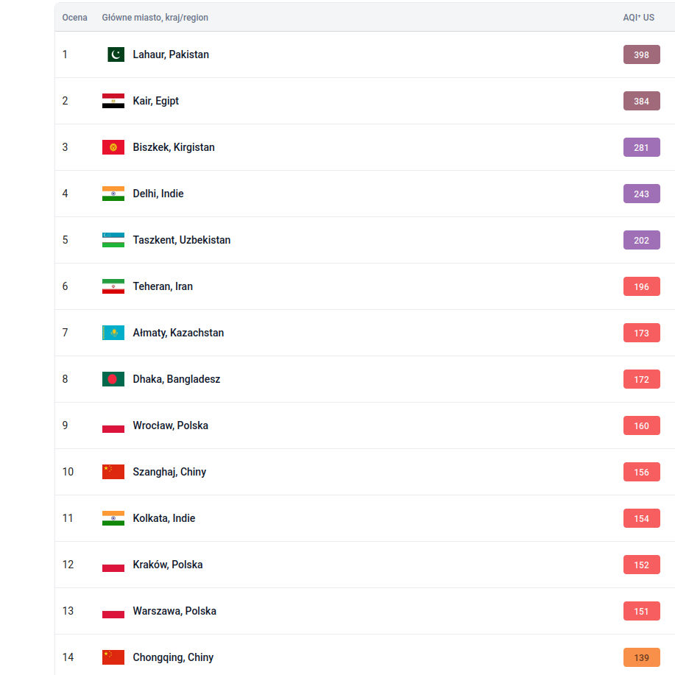Click the Pakistan flag icon beside Lahaur
The width and height of the screenshot is (675, 675).
(113, 54)
